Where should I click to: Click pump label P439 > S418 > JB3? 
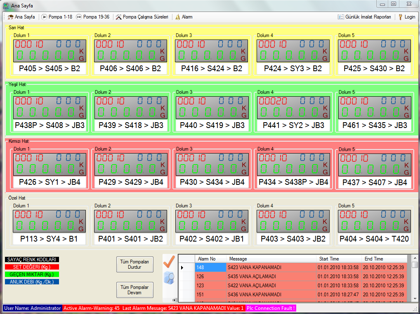click(x=131, y=126)
